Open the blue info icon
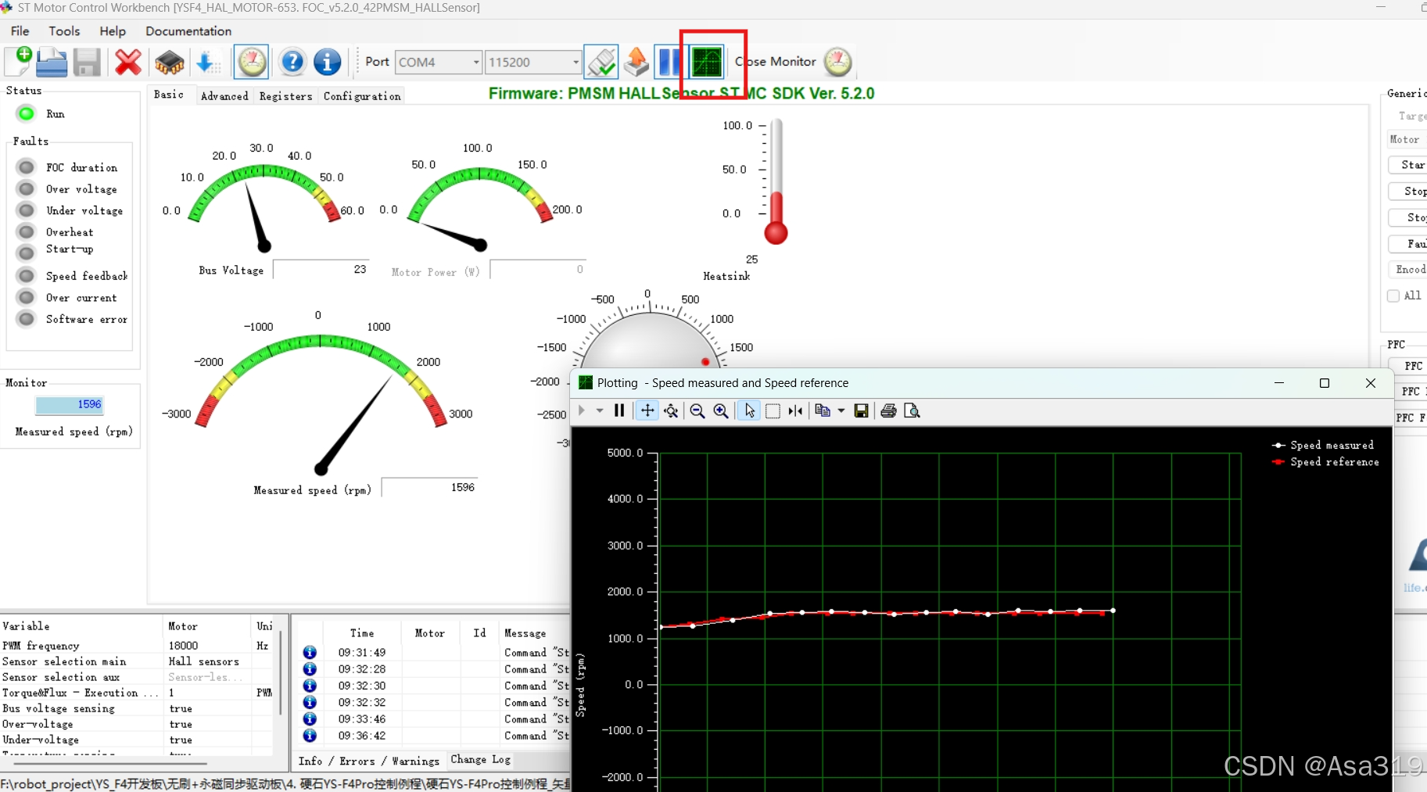 pos(327,62)
